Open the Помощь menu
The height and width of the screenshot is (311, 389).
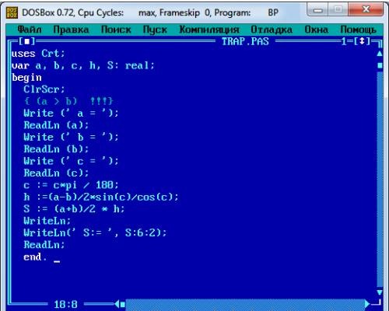(x=358, y=30)
